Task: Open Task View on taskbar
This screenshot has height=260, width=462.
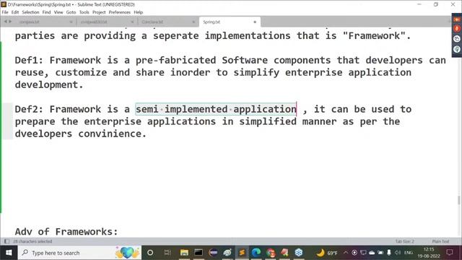Action: pos(167,253)
